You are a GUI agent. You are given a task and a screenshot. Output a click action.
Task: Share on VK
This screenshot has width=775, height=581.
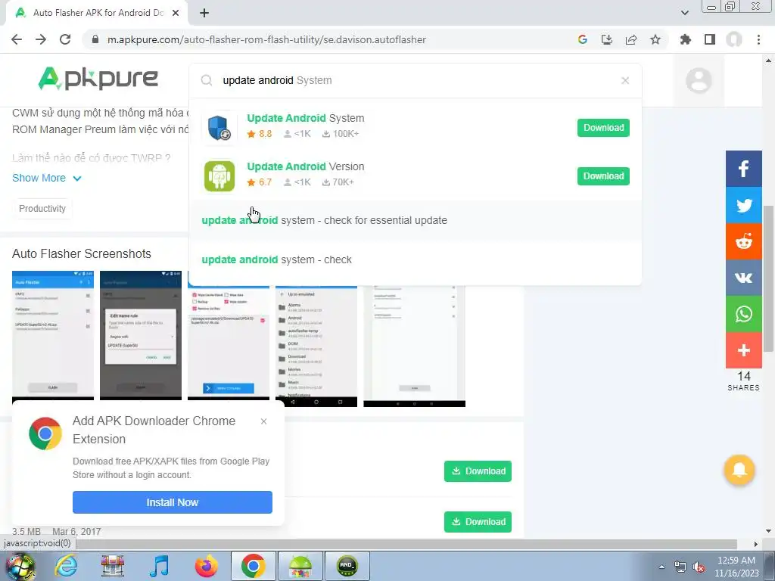[x=743, y=278]
